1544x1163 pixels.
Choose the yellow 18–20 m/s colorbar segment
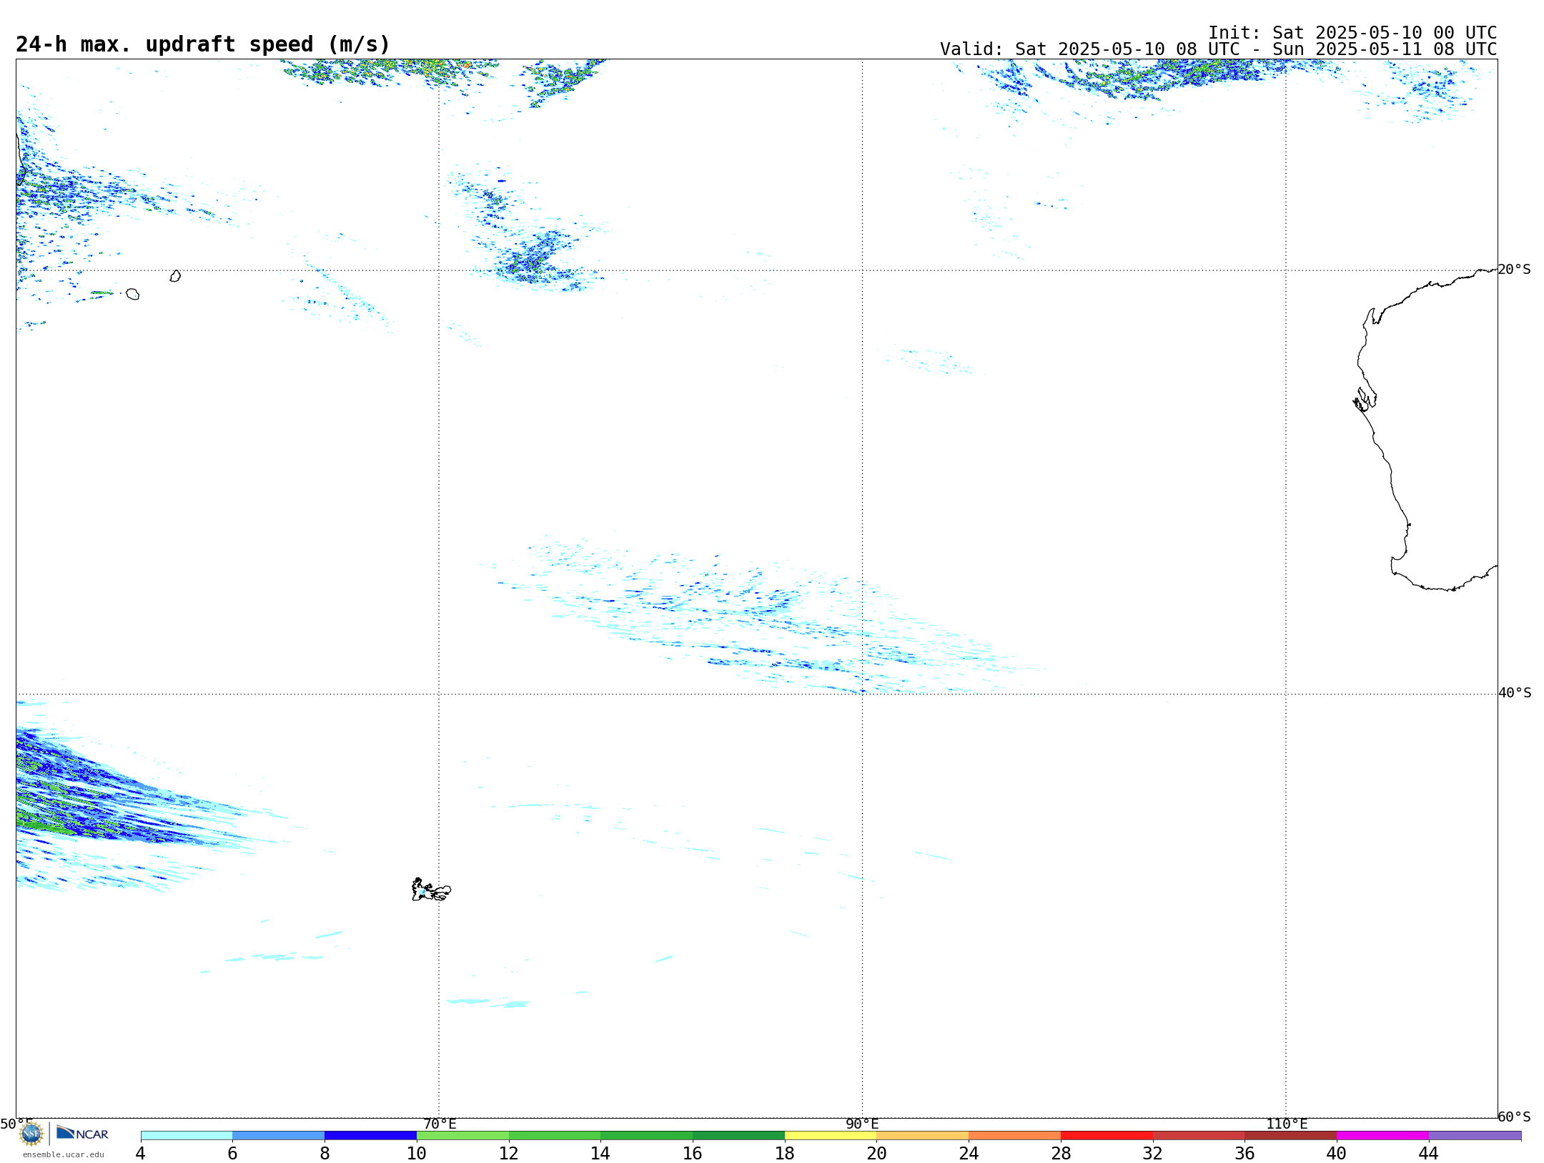click(x=831, y=1136)
